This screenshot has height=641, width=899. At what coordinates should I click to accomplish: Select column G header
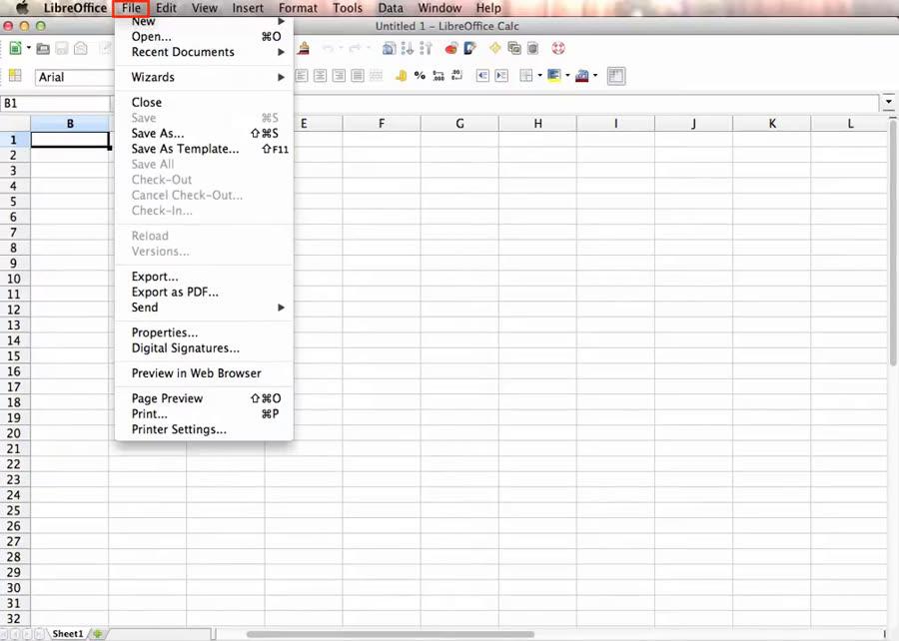tap(459, 123)
